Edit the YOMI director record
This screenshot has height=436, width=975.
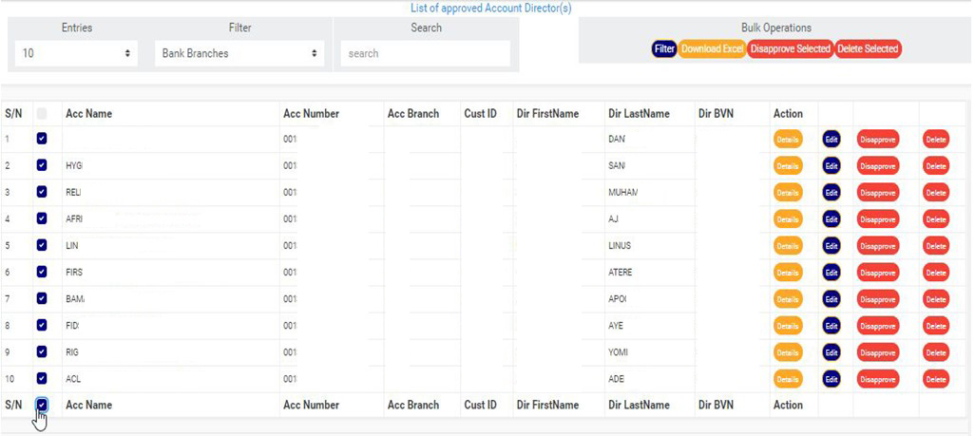(832, 352)
